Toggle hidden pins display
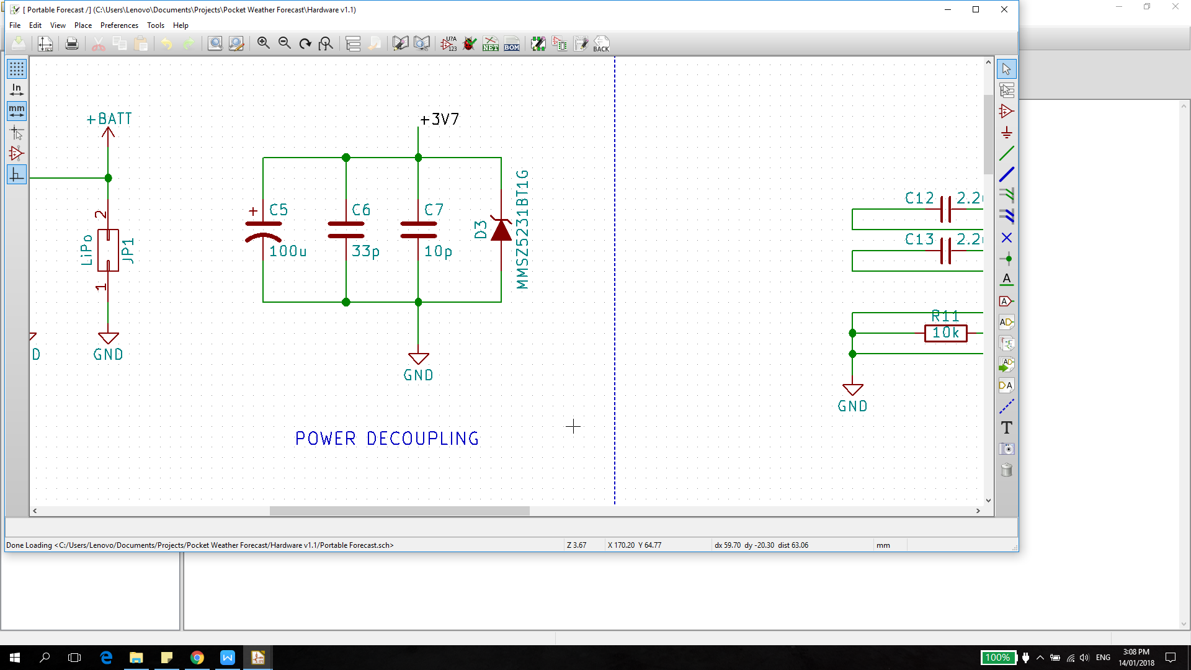This screenshot has height=670, width=1191. coord(17,153)
